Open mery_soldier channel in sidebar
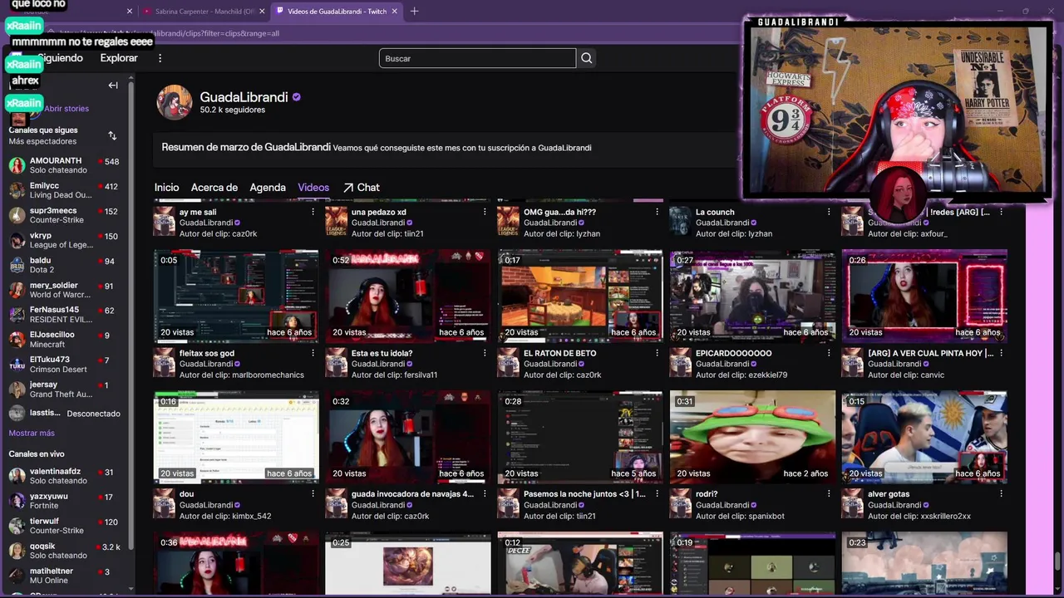The image size is (1064, 598). (65, 290)
